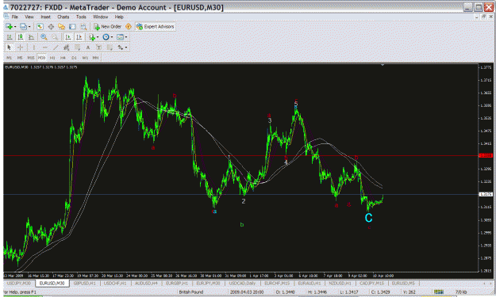Toggle chart Auto Scroll
496x297 pixels.
68,37
